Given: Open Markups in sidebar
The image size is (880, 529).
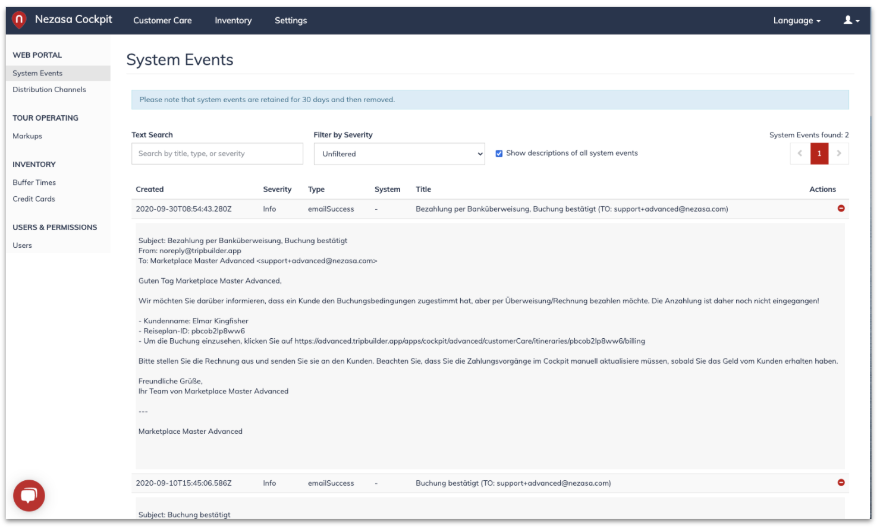Looking at the screenshot, I should (x=27, y=136).
